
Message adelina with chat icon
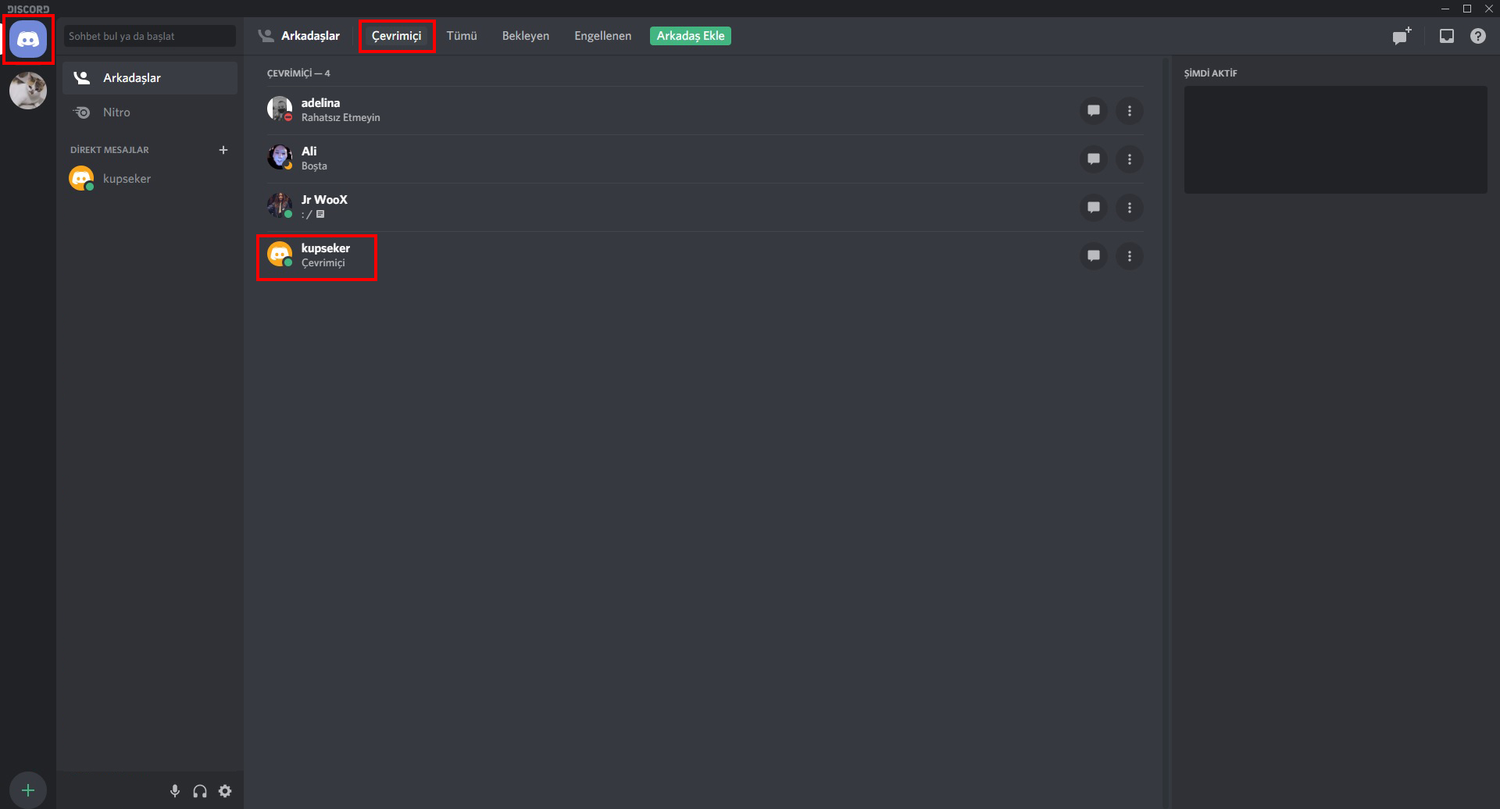[1094, 111]
